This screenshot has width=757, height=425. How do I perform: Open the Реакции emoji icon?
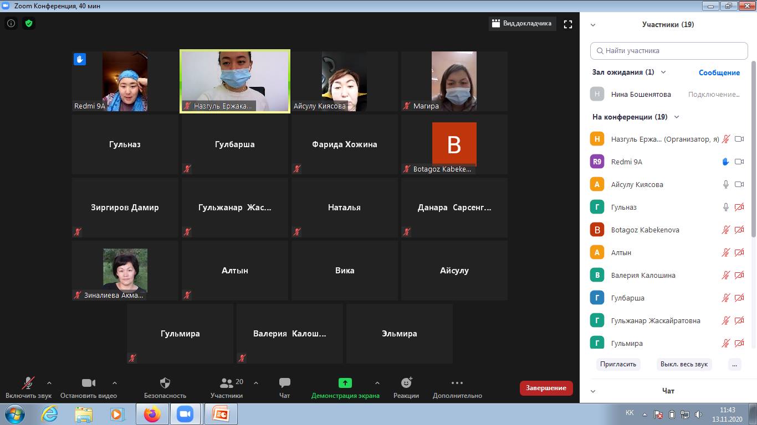click(406, 383)
